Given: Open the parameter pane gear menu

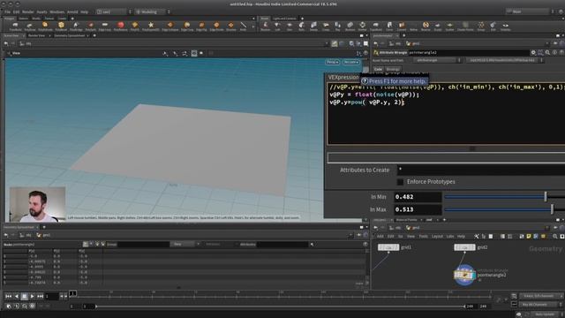Looking at the screenshot, I should click(533, 53).
